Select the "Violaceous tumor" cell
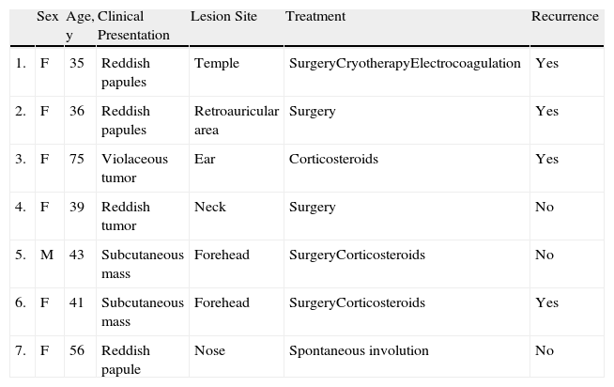Screen dimensions: 614x387 point(134,167)
